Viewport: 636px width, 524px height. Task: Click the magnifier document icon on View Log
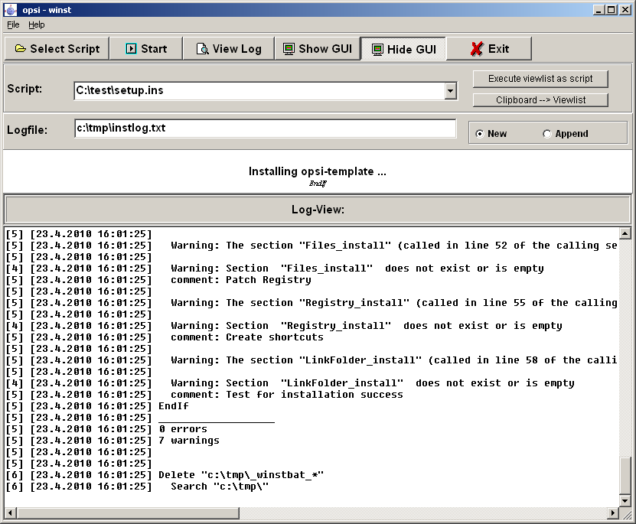coord(202,49)
